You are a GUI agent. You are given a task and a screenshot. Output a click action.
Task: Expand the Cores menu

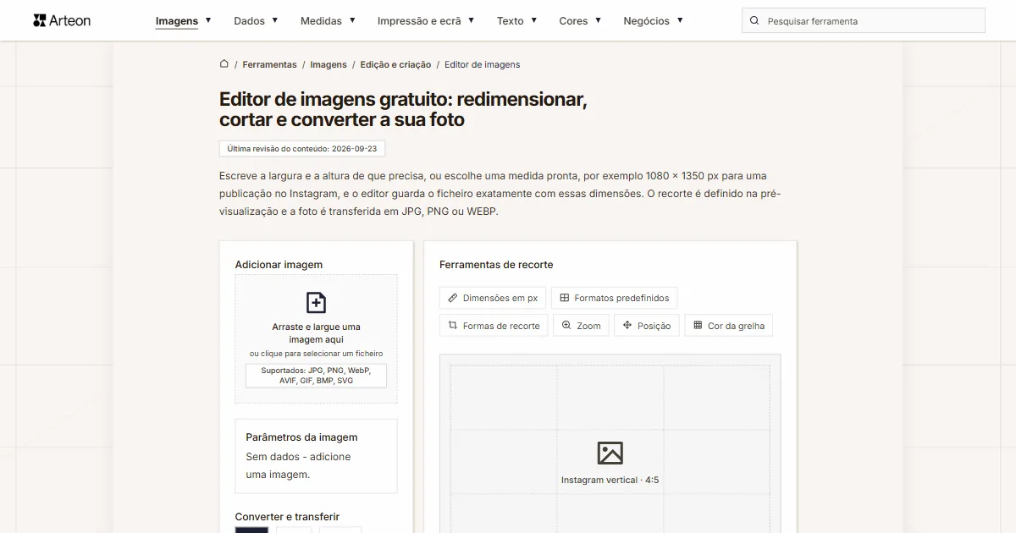coord(580,21)
